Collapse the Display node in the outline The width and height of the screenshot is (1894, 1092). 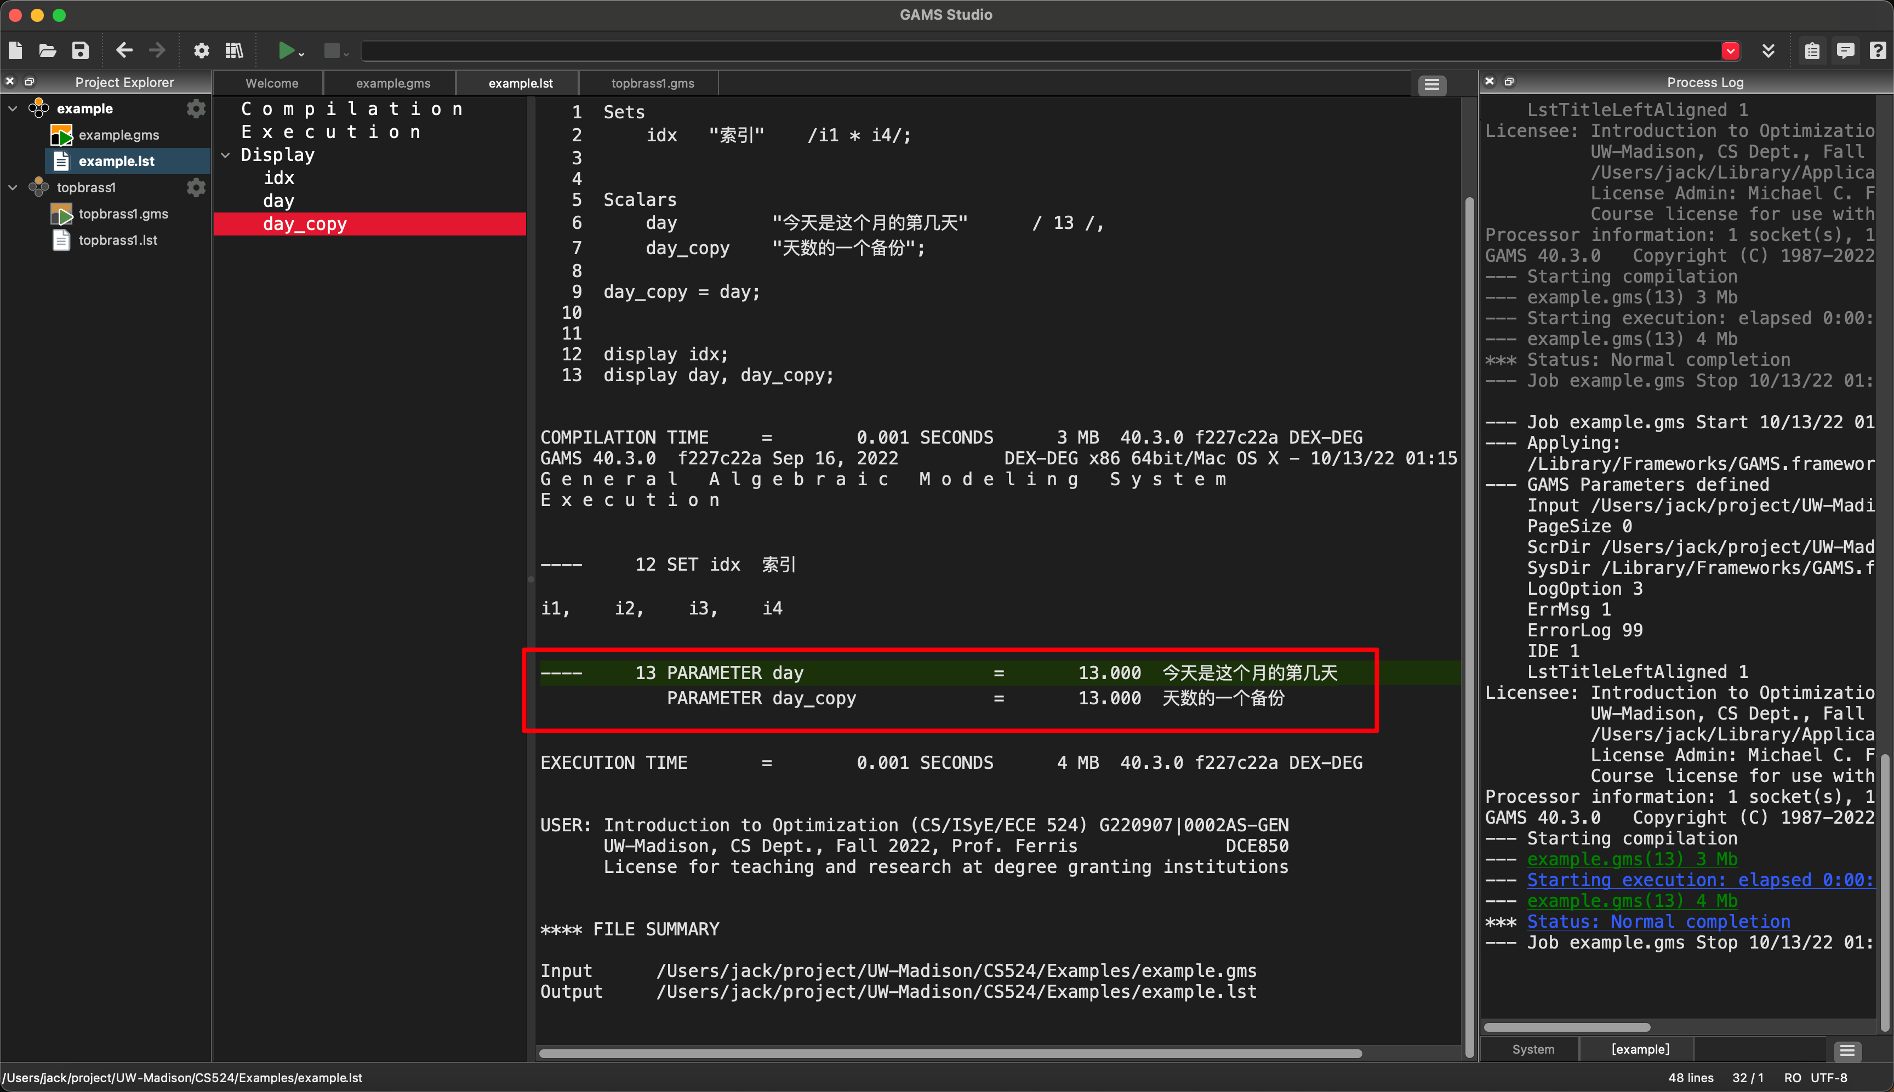(225, 155)
